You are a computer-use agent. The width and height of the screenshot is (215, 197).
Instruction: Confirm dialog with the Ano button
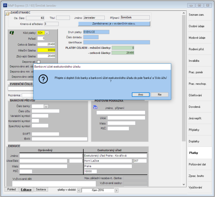[141, 95]
